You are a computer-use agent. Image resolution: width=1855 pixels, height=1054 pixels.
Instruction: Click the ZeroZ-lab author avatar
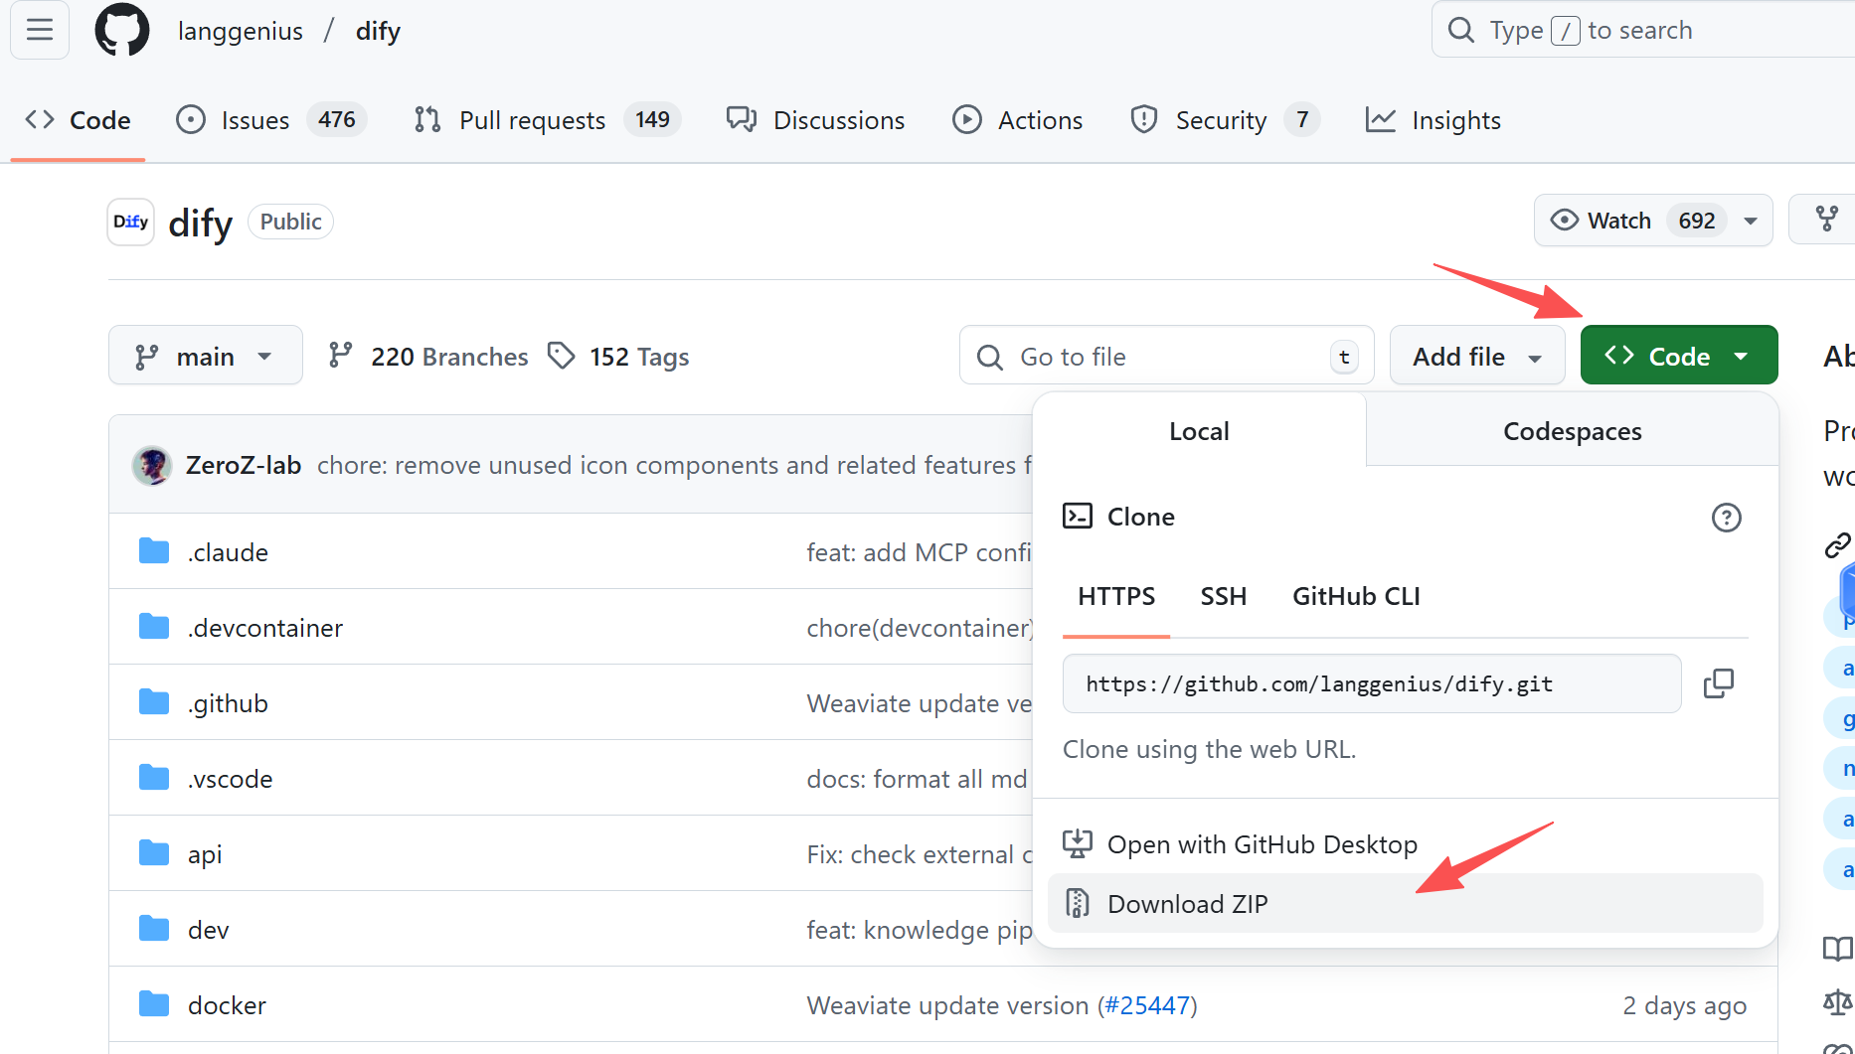tap(152, 465)
